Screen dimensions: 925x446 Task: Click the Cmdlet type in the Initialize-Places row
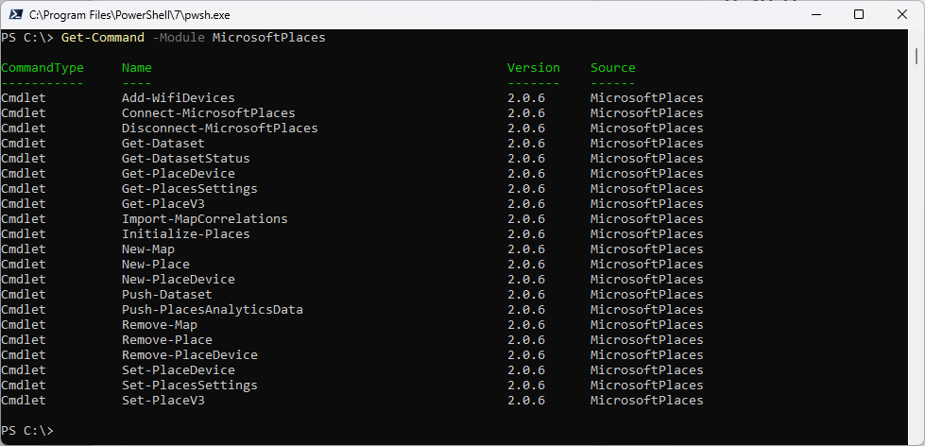24,234
